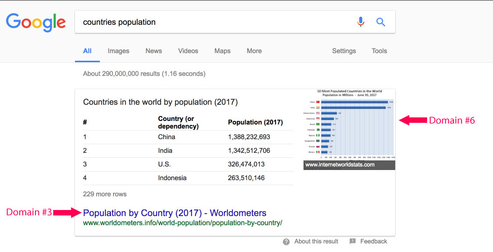Click the India table cell
Screen dimensions: 493x252
[165, 151]
